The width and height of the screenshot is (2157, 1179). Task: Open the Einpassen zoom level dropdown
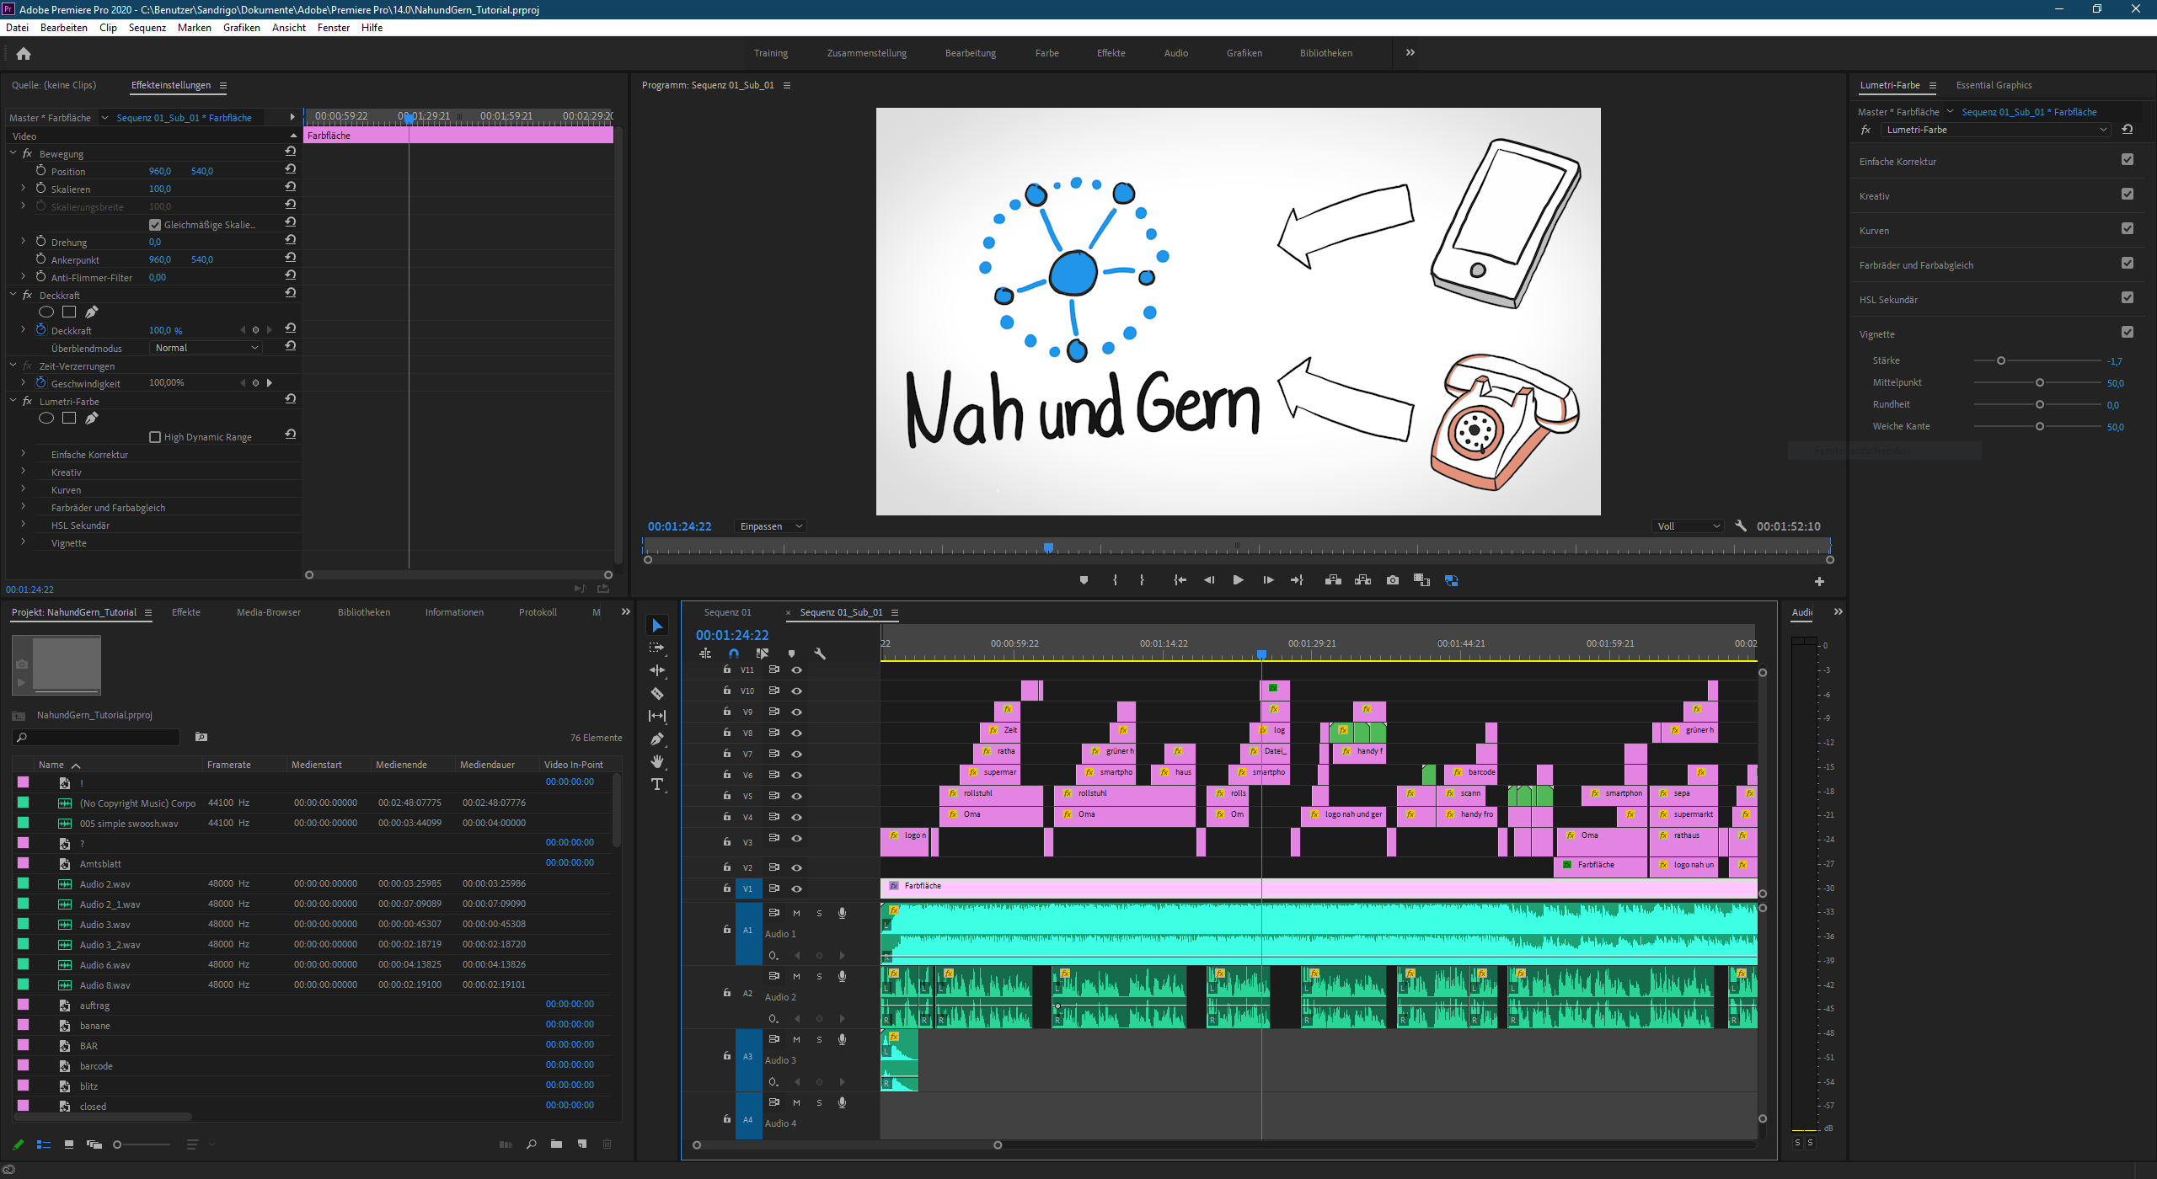pyautogui.click(x=770, y=526)
